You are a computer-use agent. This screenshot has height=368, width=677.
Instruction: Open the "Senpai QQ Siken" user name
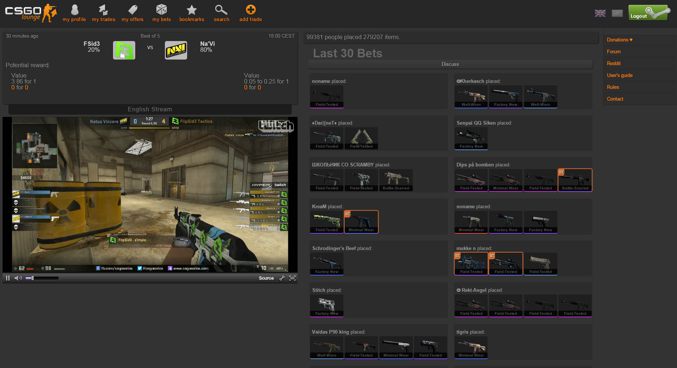[476, 123]
